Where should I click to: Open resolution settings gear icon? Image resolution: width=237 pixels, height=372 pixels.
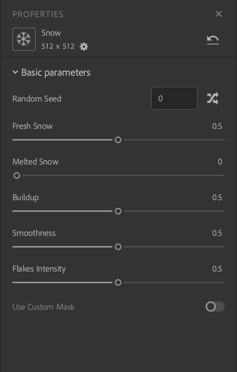(84, 47)
